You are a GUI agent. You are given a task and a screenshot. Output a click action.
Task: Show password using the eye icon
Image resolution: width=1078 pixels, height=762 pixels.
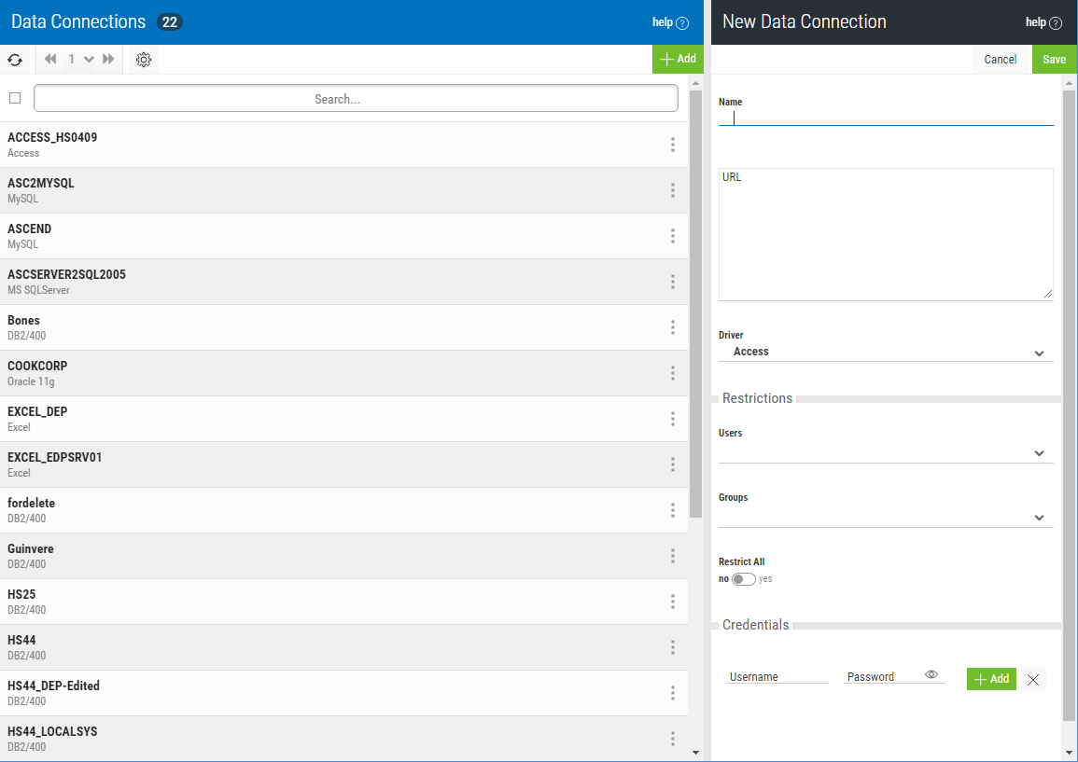point(931,675)
